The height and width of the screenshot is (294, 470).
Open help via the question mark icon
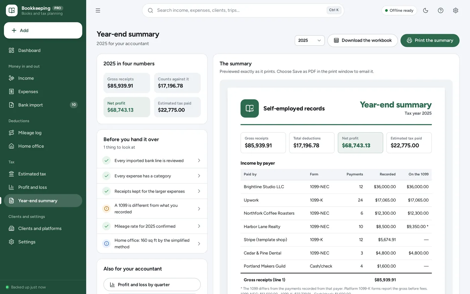pyautogui.click(x=441, y=10)
